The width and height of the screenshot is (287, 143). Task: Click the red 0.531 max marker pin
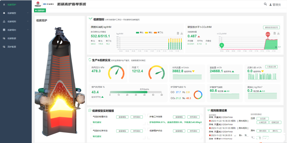point(268,35)
